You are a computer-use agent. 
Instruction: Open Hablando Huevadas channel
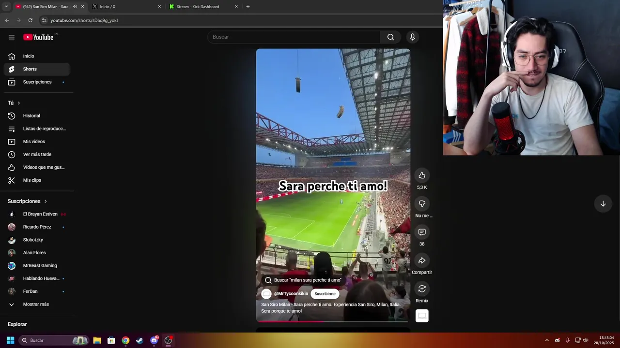[37, 278]
